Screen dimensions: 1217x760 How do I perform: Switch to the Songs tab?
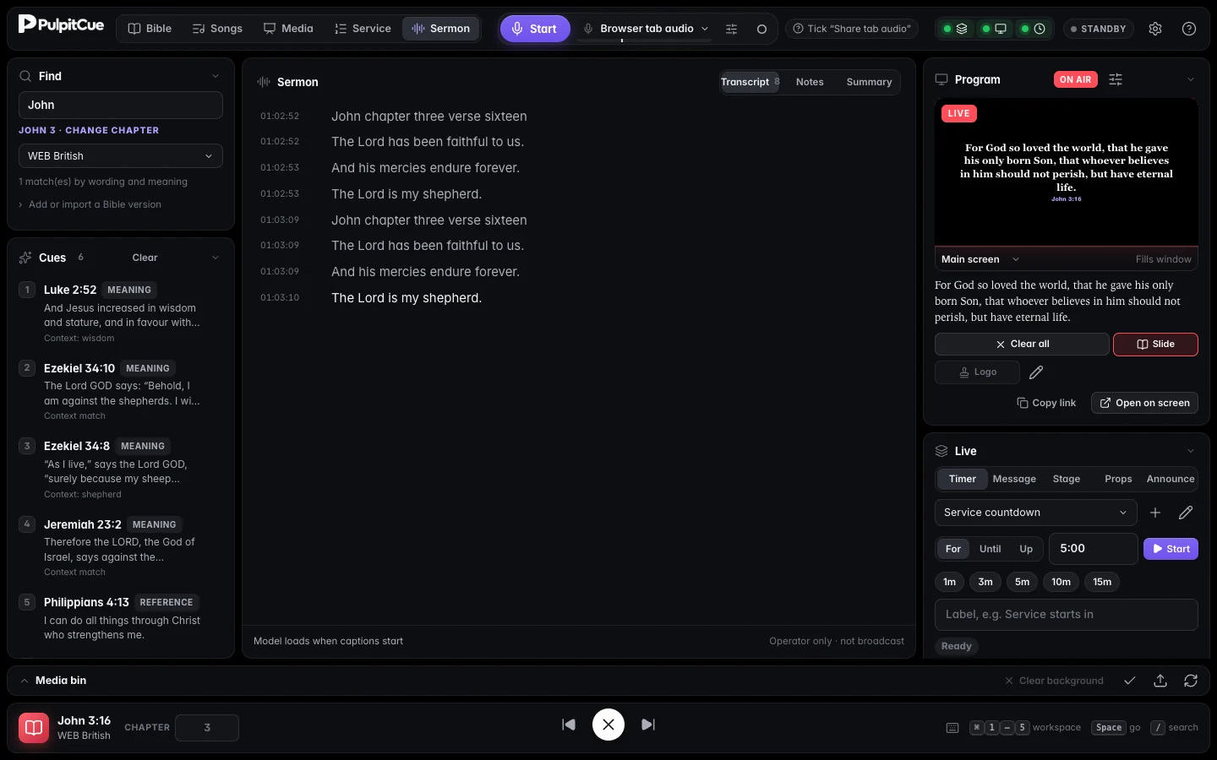pyautogui.click(x=217, y=29)
